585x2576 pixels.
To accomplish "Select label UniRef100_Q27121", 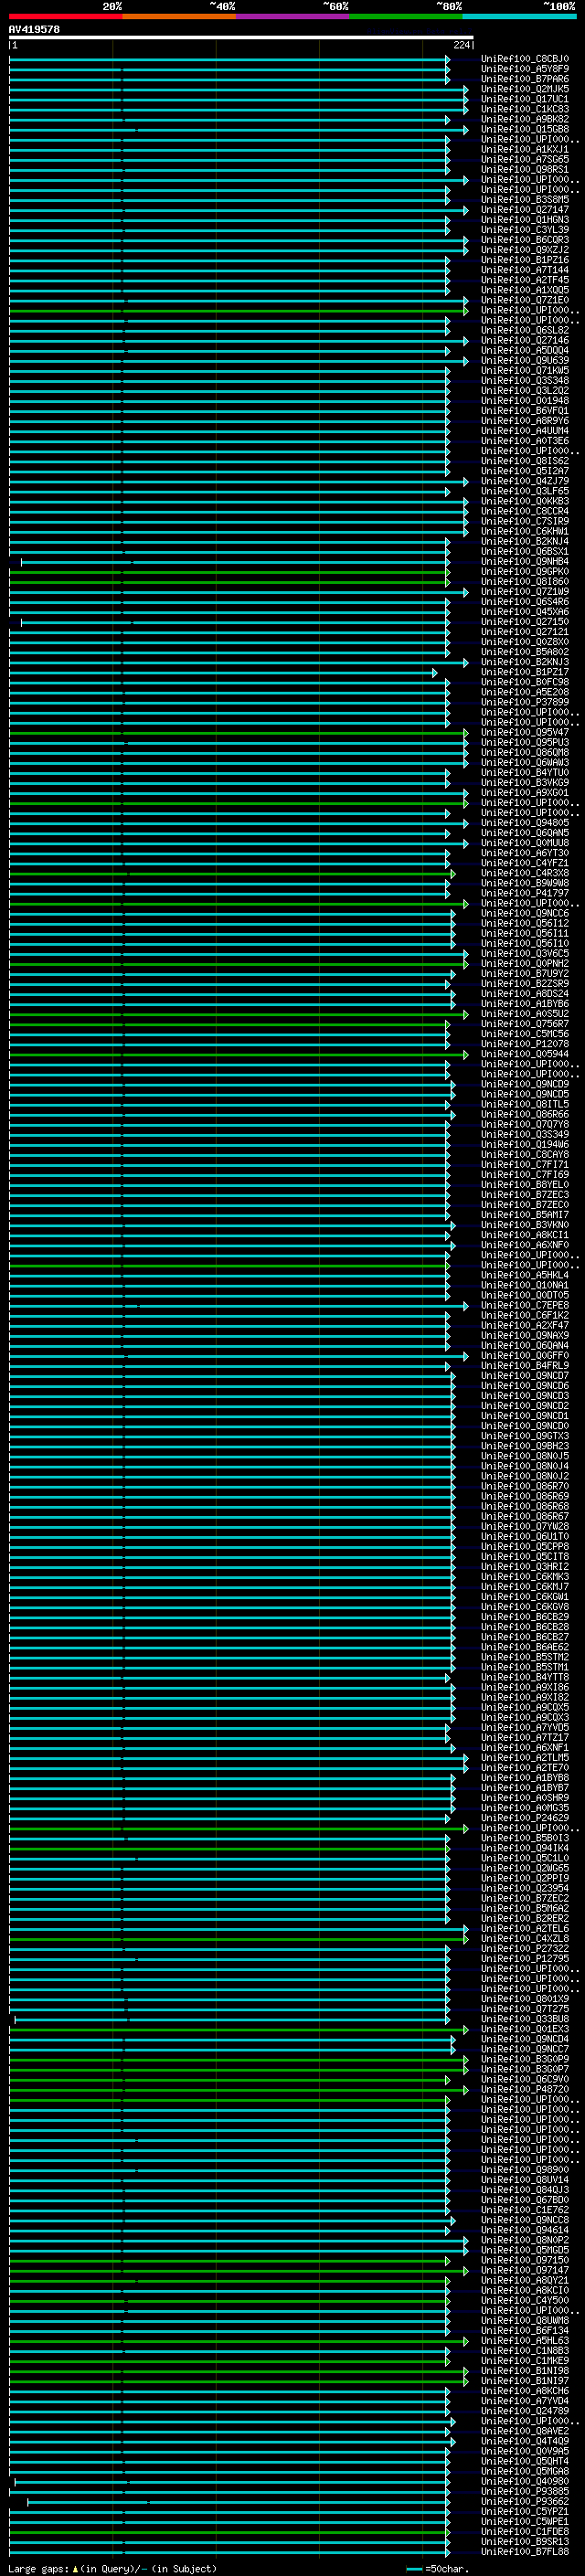I will pos(525,632).
